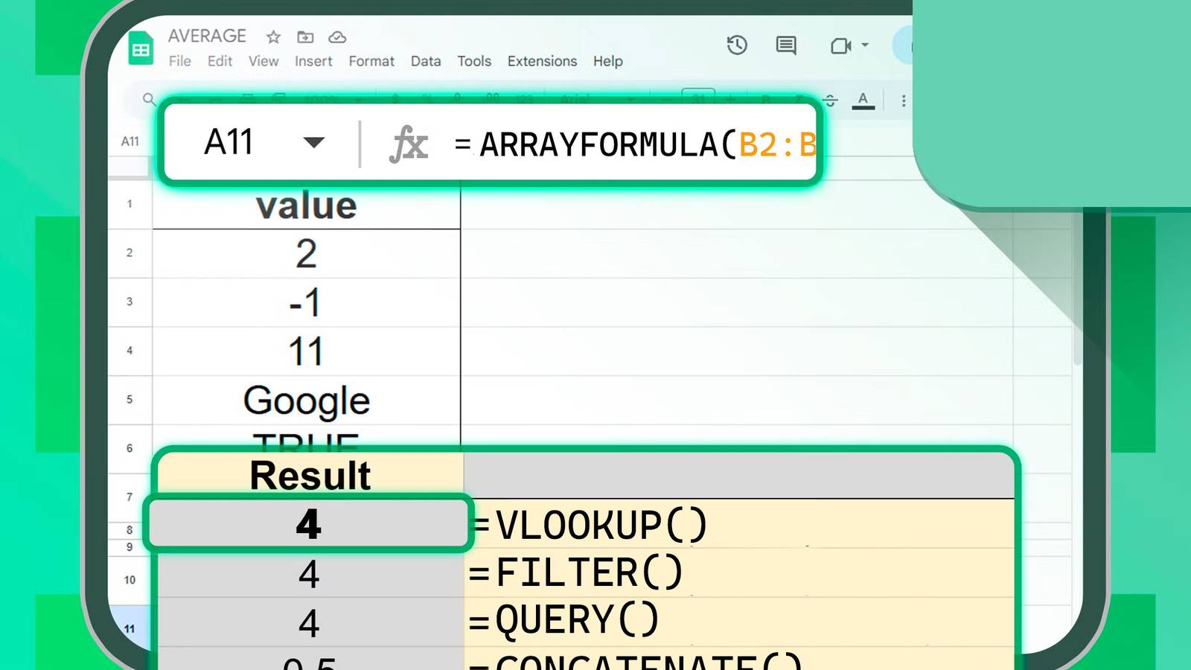Viewport: 1191px width, 670px height.
Task: Open the Extensions menu
Action: point(542,61)
